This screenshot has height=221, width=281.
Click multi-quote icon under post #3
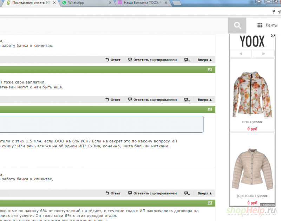[x=187, y=100]
